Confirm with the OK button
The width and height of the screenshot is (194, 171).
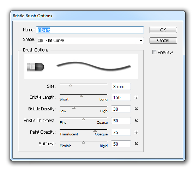(x=163, y=30)
